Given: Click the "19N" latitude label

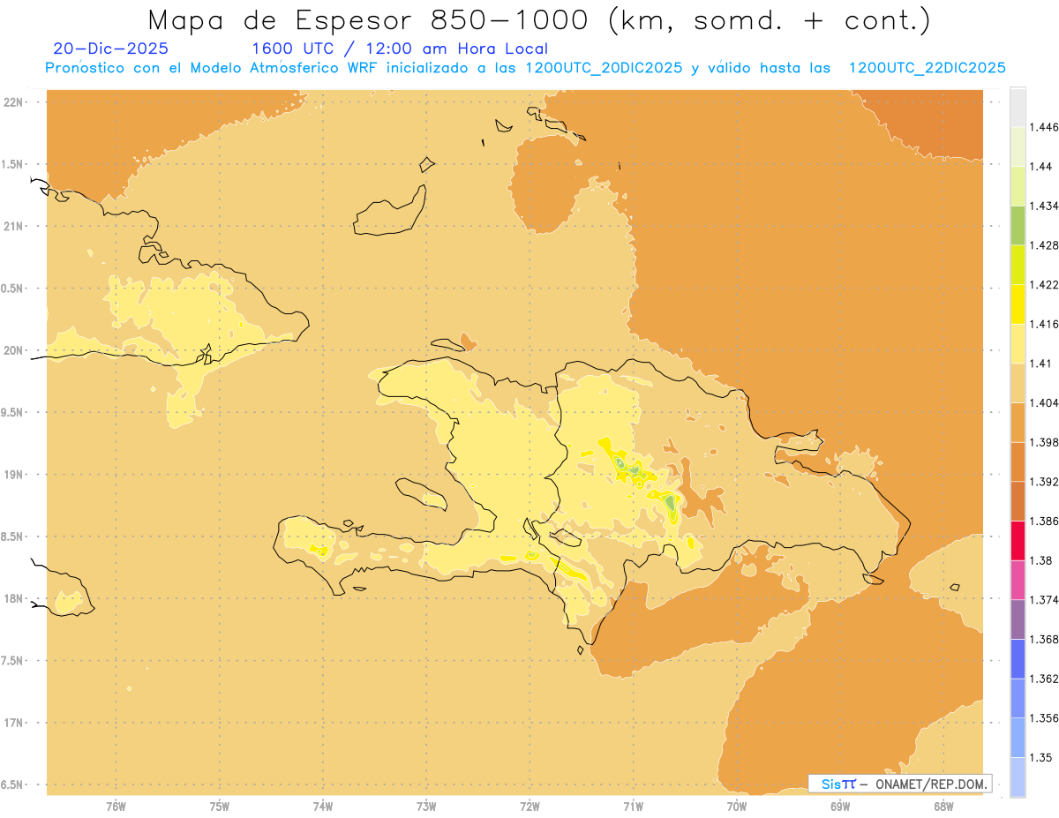Looking at the screenshot, I should point(12,474).
